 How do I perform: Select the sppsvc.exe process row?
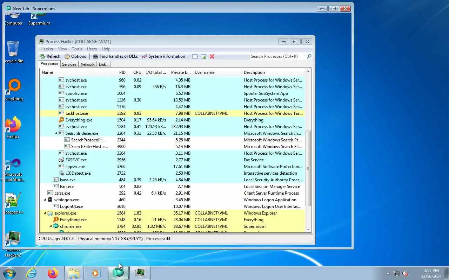click(172, 167)
